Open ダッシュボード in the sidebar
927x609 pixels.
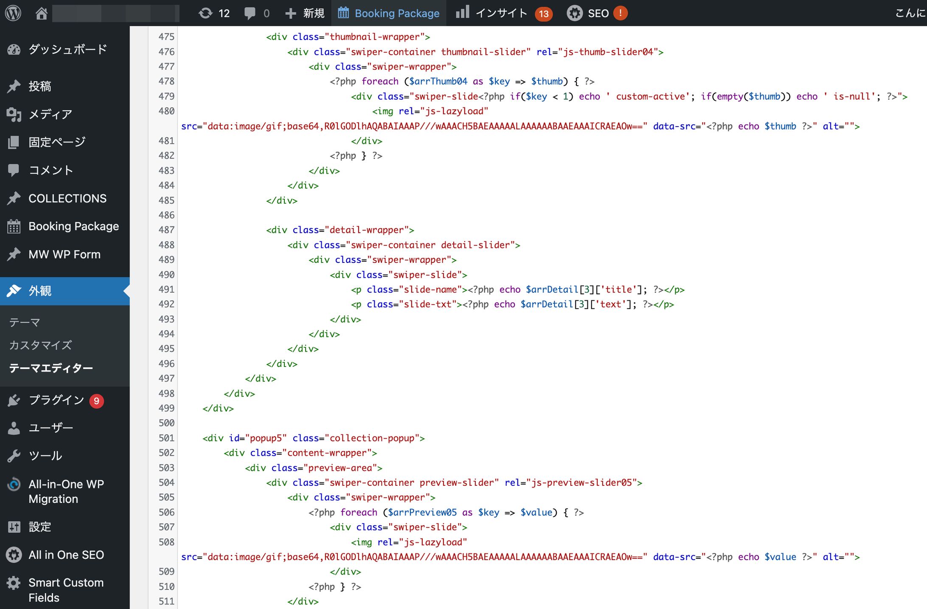[x=68, y=50]
